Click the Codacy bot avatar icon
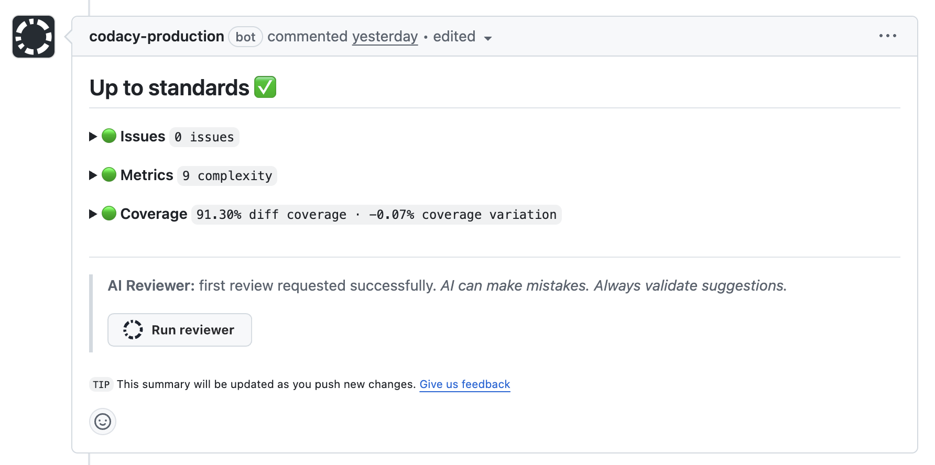This screenshot has width=935, height=465. (x=33, y=36)
